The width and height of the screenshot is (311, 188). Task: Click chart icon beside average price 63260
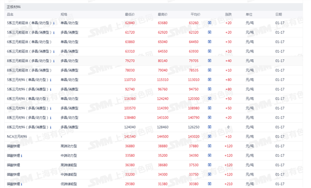209,23
